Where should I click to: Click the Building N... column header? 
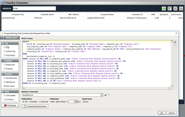pyautogui.click(x=164, y=14)
